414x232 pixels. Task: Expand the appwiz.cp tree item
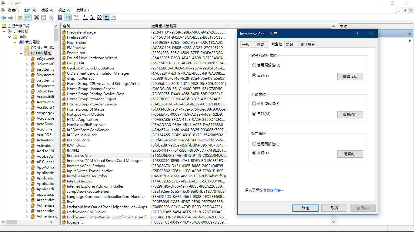click(x=27, y=195)
